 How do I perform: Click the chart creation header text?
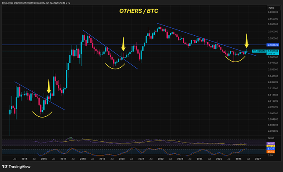click(36, 3)
